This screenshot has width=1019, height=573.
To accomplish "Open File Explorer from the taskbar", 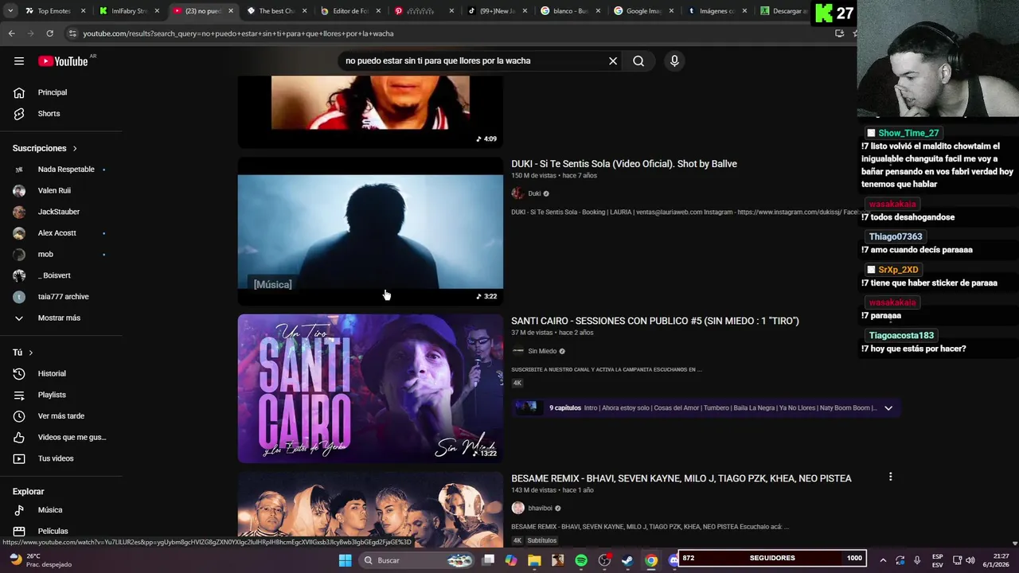I will tap(534, 560).
